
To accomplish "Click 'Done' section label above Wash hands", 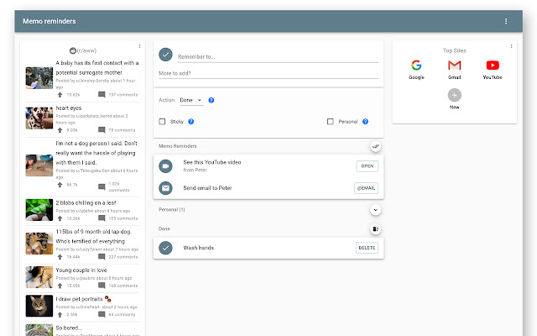I will pyautogui.click(x=164, y=228).
